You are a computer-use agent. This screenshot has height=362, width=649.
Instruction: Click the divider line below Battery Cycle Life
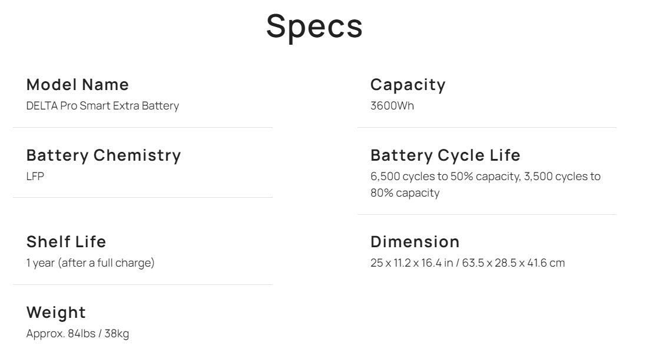(486, 215)
